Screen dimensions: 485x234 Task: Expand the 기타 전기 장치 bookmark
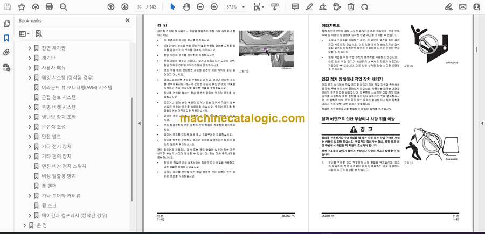pyautogui.click(x=30, y=147)
